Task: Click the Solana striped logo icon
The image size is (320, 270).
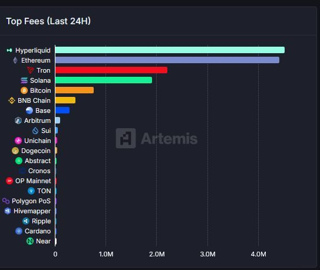Action: point(24,80)
